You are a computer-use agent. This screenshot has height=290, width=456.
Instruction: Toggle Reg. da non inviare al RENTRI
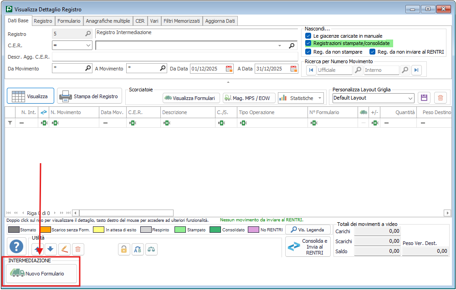pyautogui.click(x=373, y=52)
